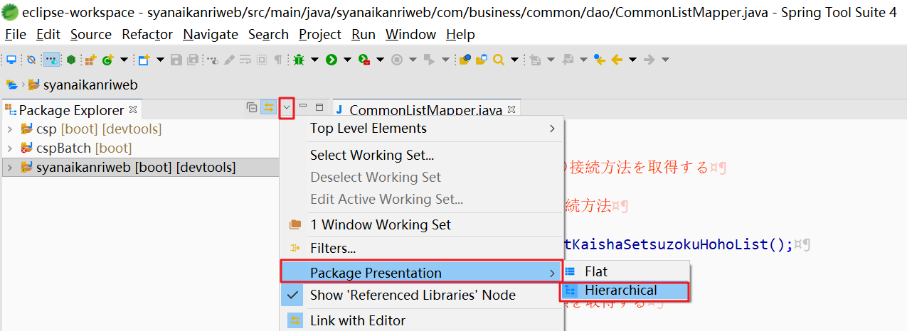The image size is (907, 331).
Task: Toggle Link with Editor icon in Package Explorer toolbar
Action: click(x=269, y=107)
